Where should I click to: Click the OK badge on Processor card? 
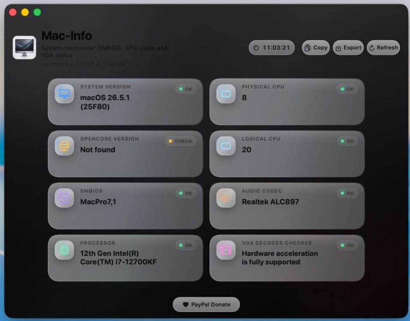coord(186,245)
